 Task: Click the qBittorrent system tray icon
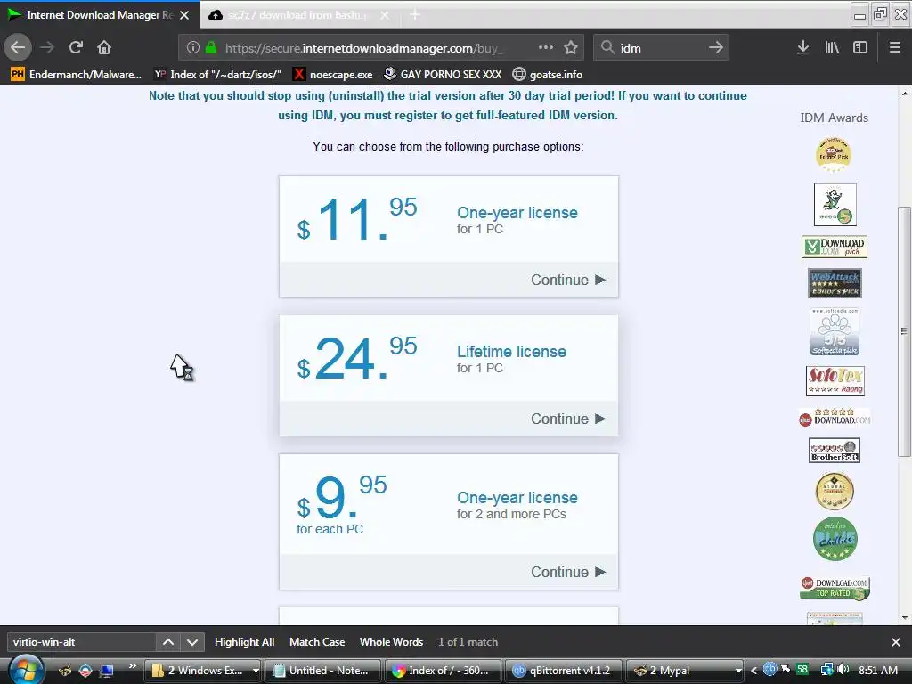769,670
